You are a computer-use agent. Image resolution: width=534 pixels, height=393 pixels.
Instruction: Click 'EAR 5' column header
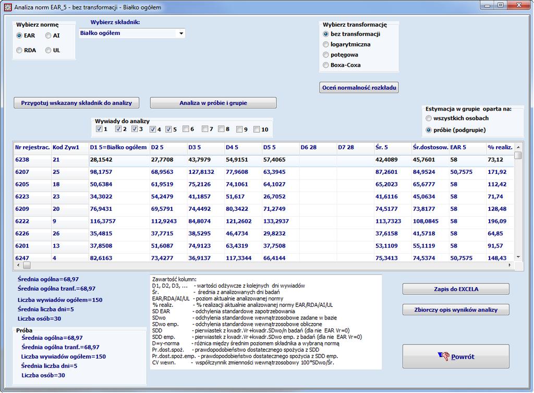click(468, 147)
